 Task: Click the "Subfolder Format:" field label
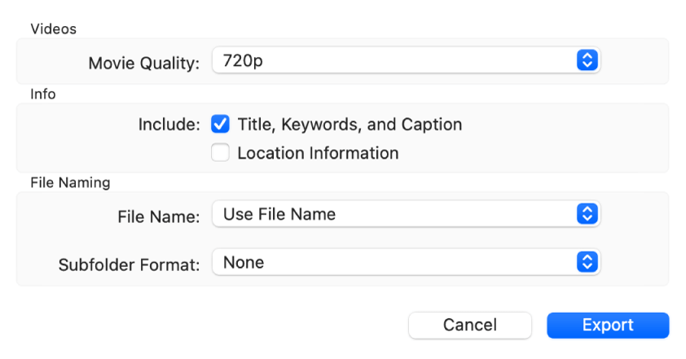(129, 265)
